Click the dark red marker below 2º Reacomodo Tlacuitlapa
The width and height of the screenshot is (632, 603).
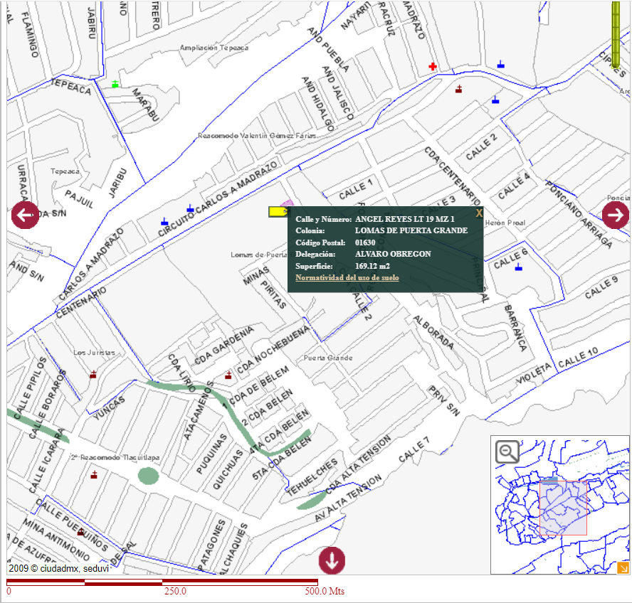point(94,474)
